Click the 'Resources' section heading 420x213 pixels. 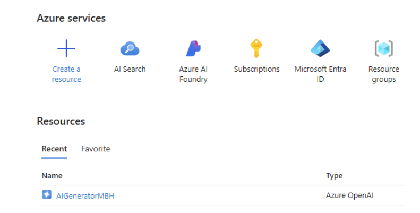[61, 121]
